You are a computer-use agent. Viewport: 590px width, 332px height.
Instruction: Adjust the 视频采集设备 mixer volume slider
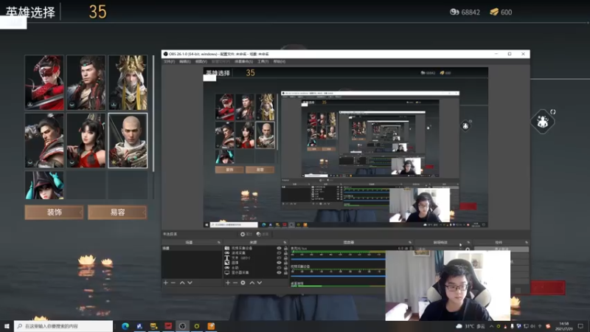[x=338, y=276]
